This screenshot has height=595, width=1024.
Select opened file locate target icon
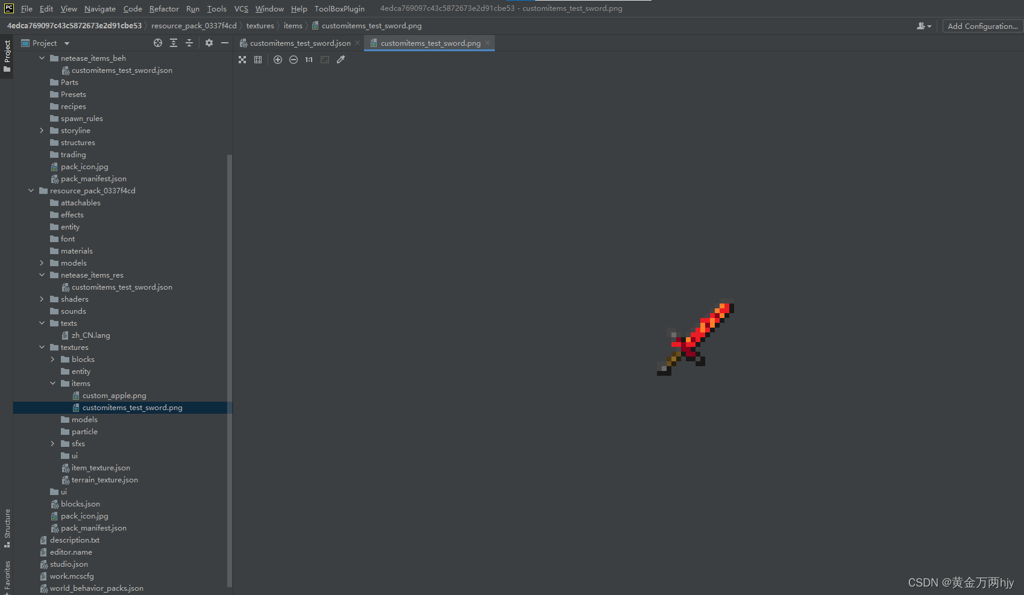pos(158,43)
